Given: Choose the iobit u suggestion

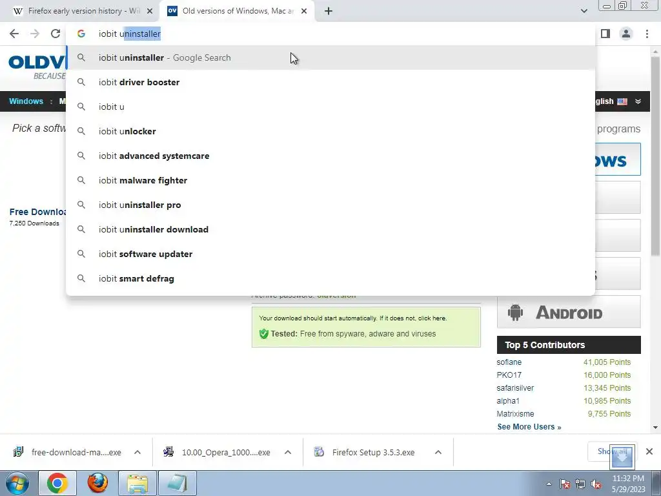Looking at the screenshot, I should [330, 107].
